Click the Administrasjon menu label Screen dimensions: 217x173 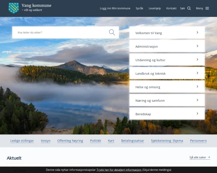[x=146, y=46]
